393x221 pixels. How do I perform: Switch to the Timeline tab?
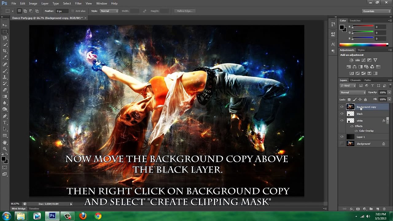click(34, 209)
